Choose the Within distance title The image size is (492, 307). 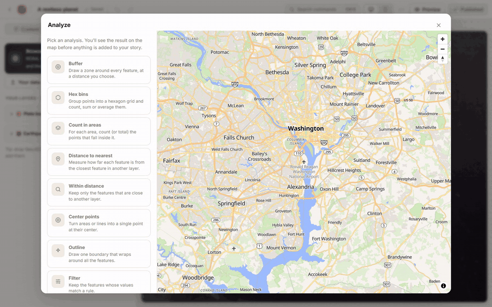(86, 186)
